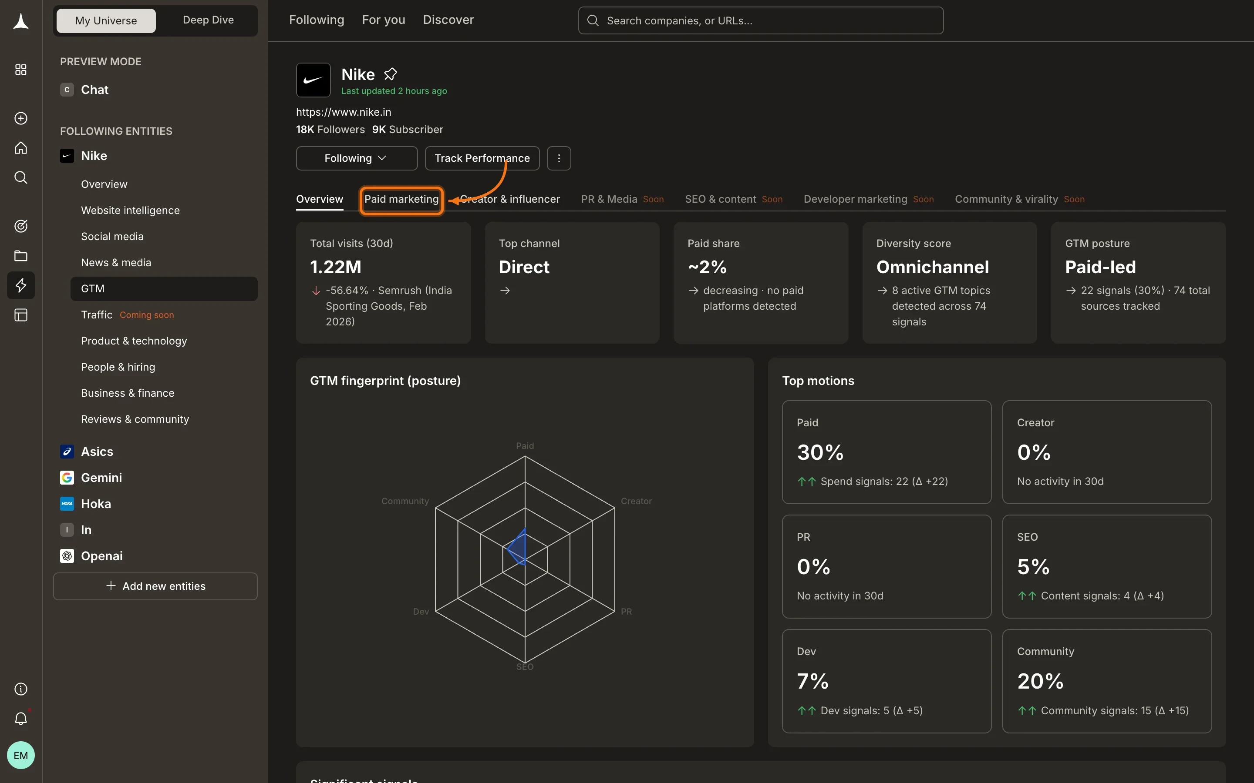Go to home via sidebar icon
Image resolution: width=1254 pixels, height=783 pixels.
tap(21, 148)
